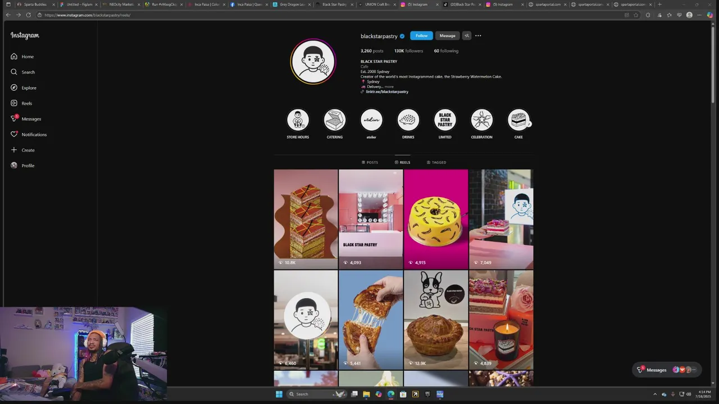View the blackstarpastry profile picture story
This screenshot has width=719, height=404.
313,61
